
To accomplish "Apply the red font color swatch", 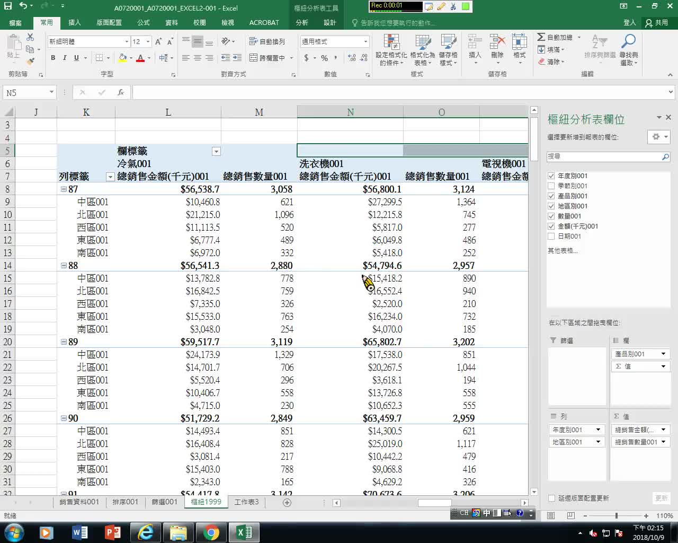I will pos(140,58).
